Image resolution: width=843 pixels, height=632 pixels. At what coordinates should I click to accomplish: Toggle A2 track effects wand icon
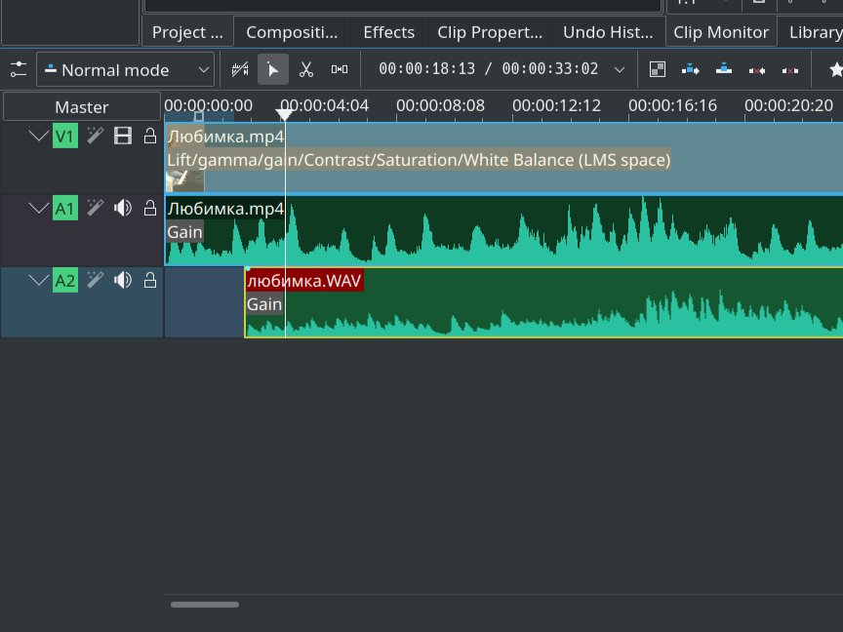pyautogui.click(x=96, y=280)
